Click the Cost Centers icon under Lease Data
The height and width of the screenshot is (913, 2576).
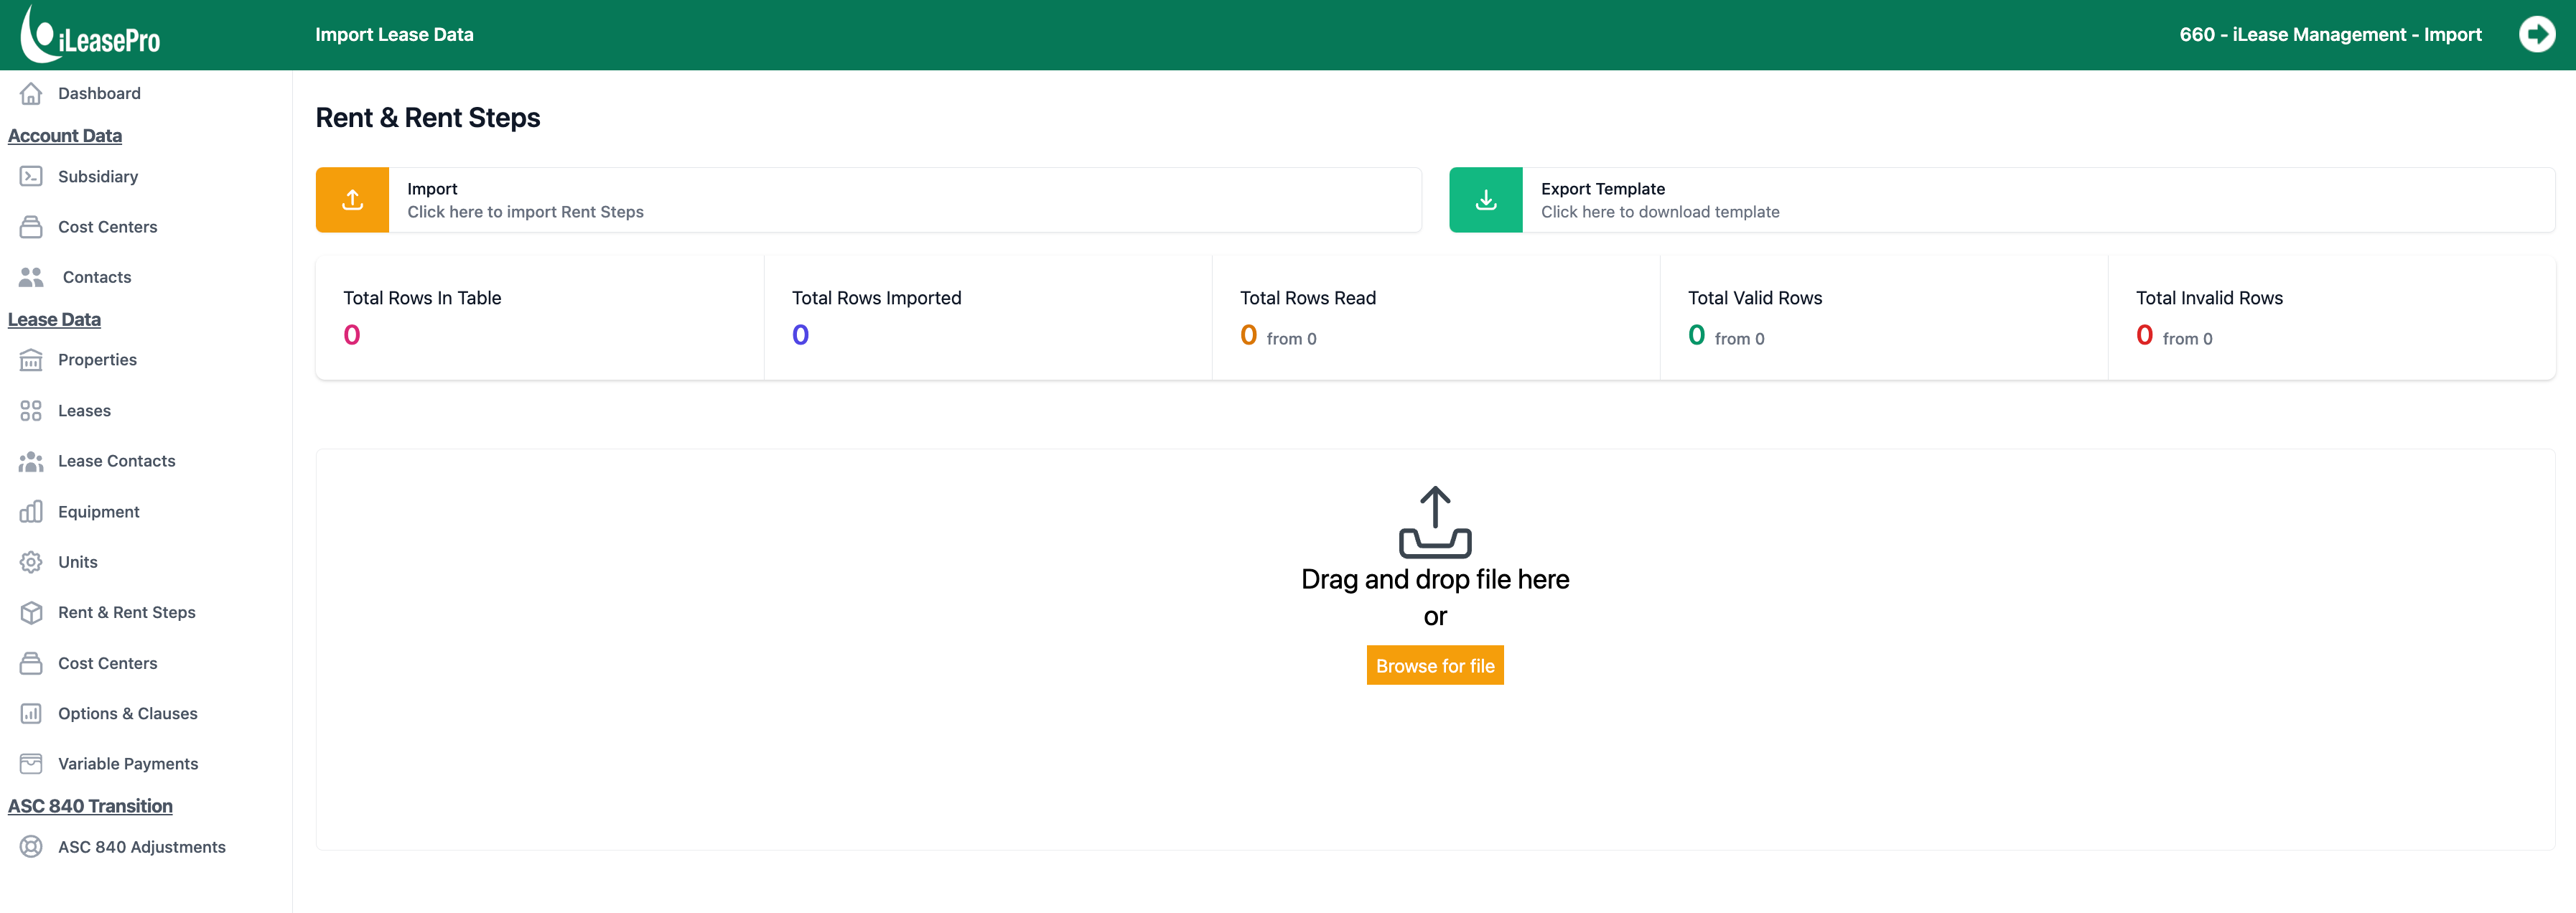pyautogui.click(x=31, y=663)
